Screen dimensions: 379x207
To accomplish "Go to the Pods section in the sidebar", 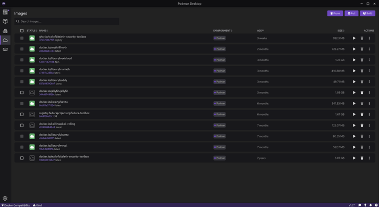I will (x=5, y=31).
